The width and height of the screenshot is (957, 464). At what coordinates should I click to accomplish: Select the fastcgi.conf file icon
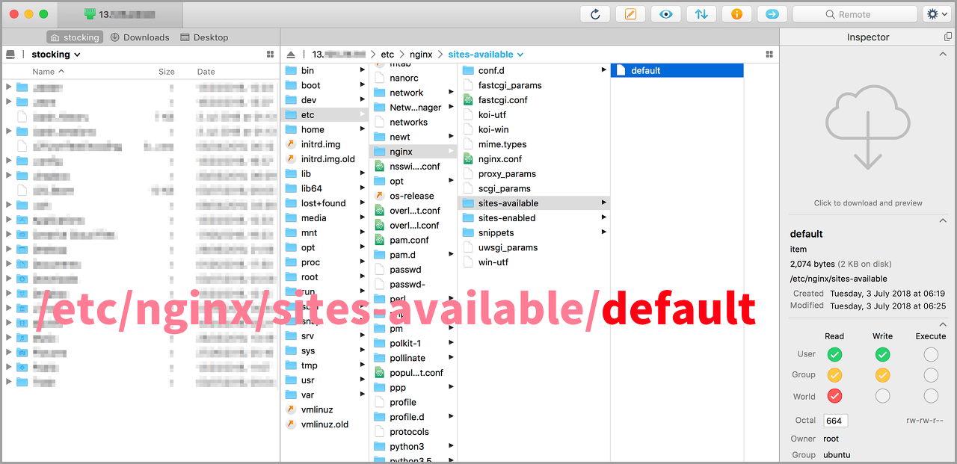click(468, 100)
